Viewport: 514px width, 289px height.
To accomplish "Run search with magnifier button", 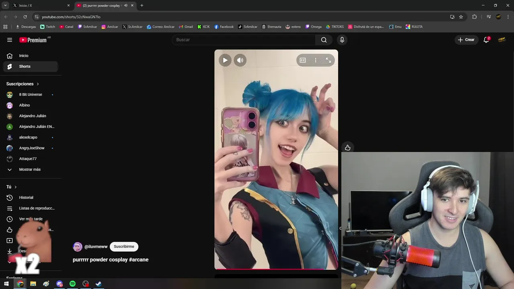I will [x=324, y=40].
